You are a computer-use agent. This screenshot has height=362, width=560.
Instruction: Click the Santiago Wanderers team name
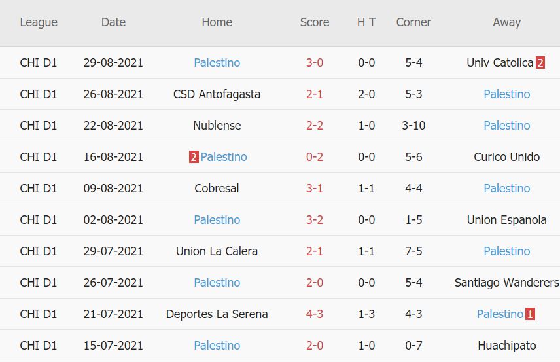[x=506, y=283]
